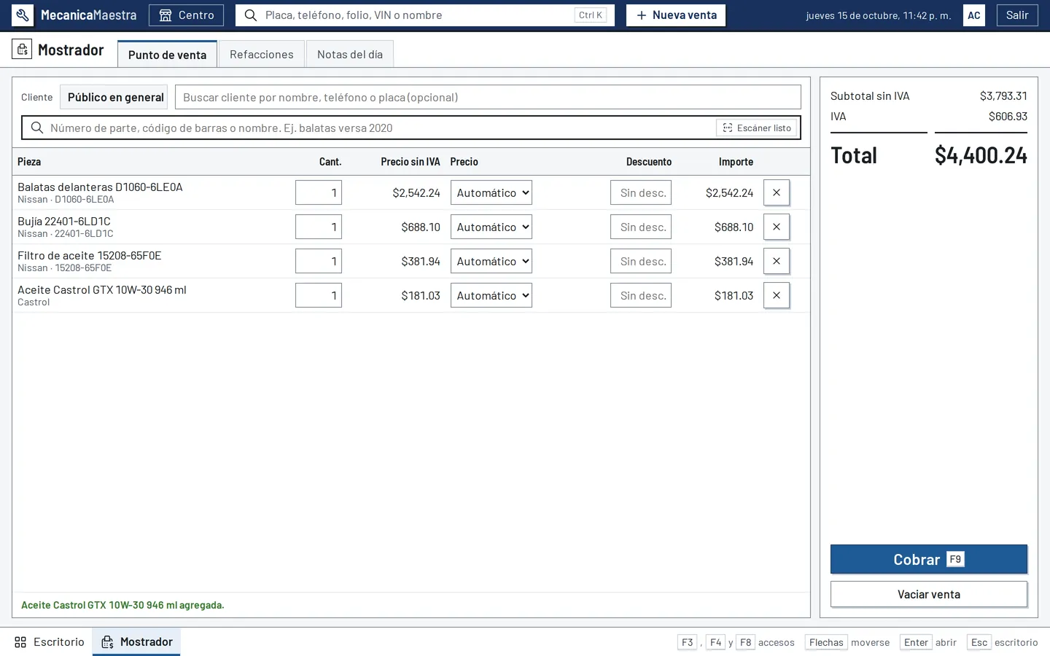Screen dimensions: 1050x656
Task: Open the Notas del día tab
Action: click(350, 54)
